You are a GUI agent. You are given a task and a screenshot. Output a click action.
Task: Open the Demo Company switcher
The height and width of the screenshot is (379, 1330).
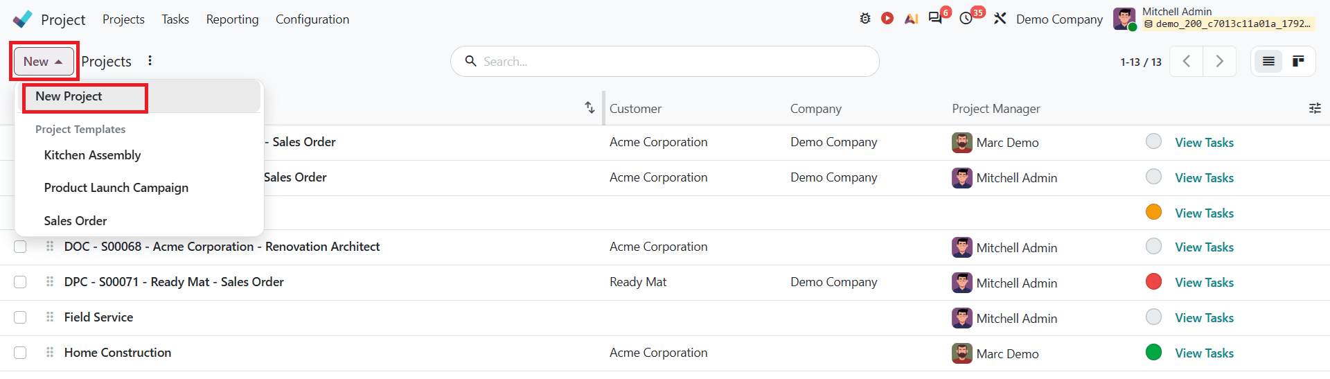tap(1059, 19)
